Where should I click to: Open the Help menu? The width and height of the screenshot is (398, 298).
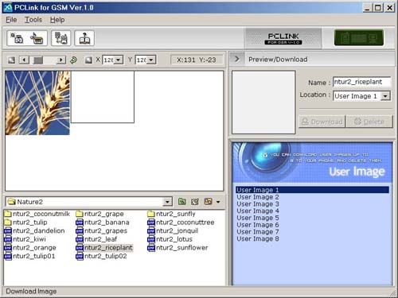[x=57, y=20]
